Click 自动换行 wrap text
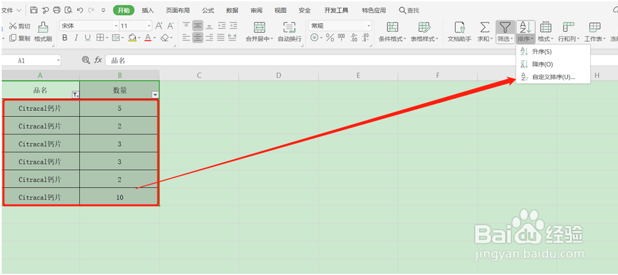This screenshot has width=618, height=275. [290, 31]
